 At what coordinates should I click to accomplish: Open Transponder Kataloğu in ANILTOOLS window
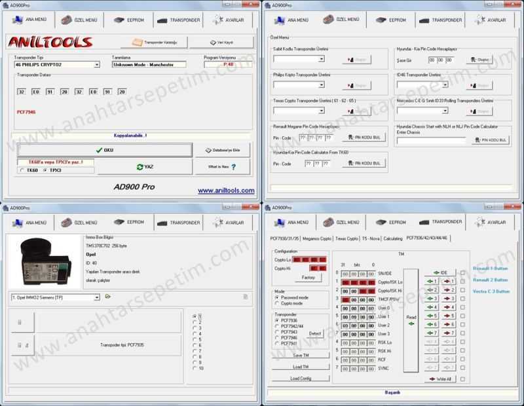click(x=155, y=43)
